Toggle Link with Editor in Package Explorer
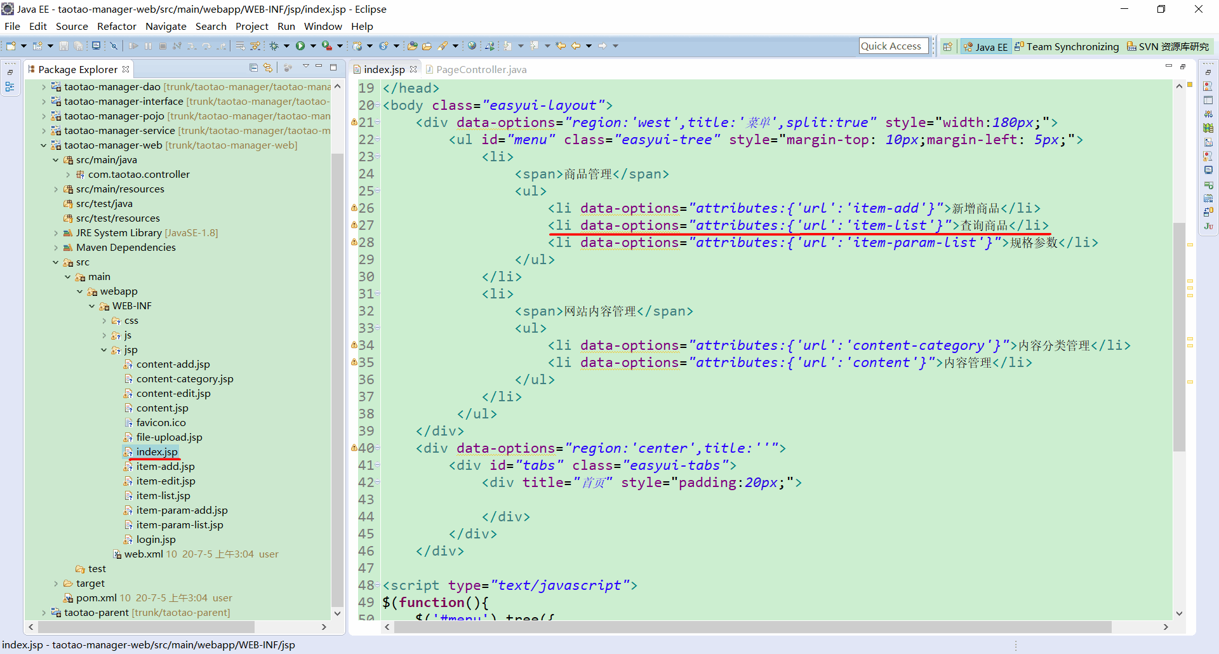 click(x=268, y=68)
